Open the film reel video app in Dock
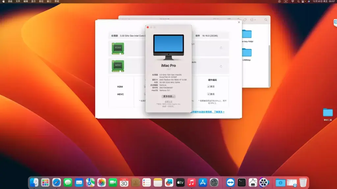The width and height of the screenshot is (337, 189). [x=264, y=182]
